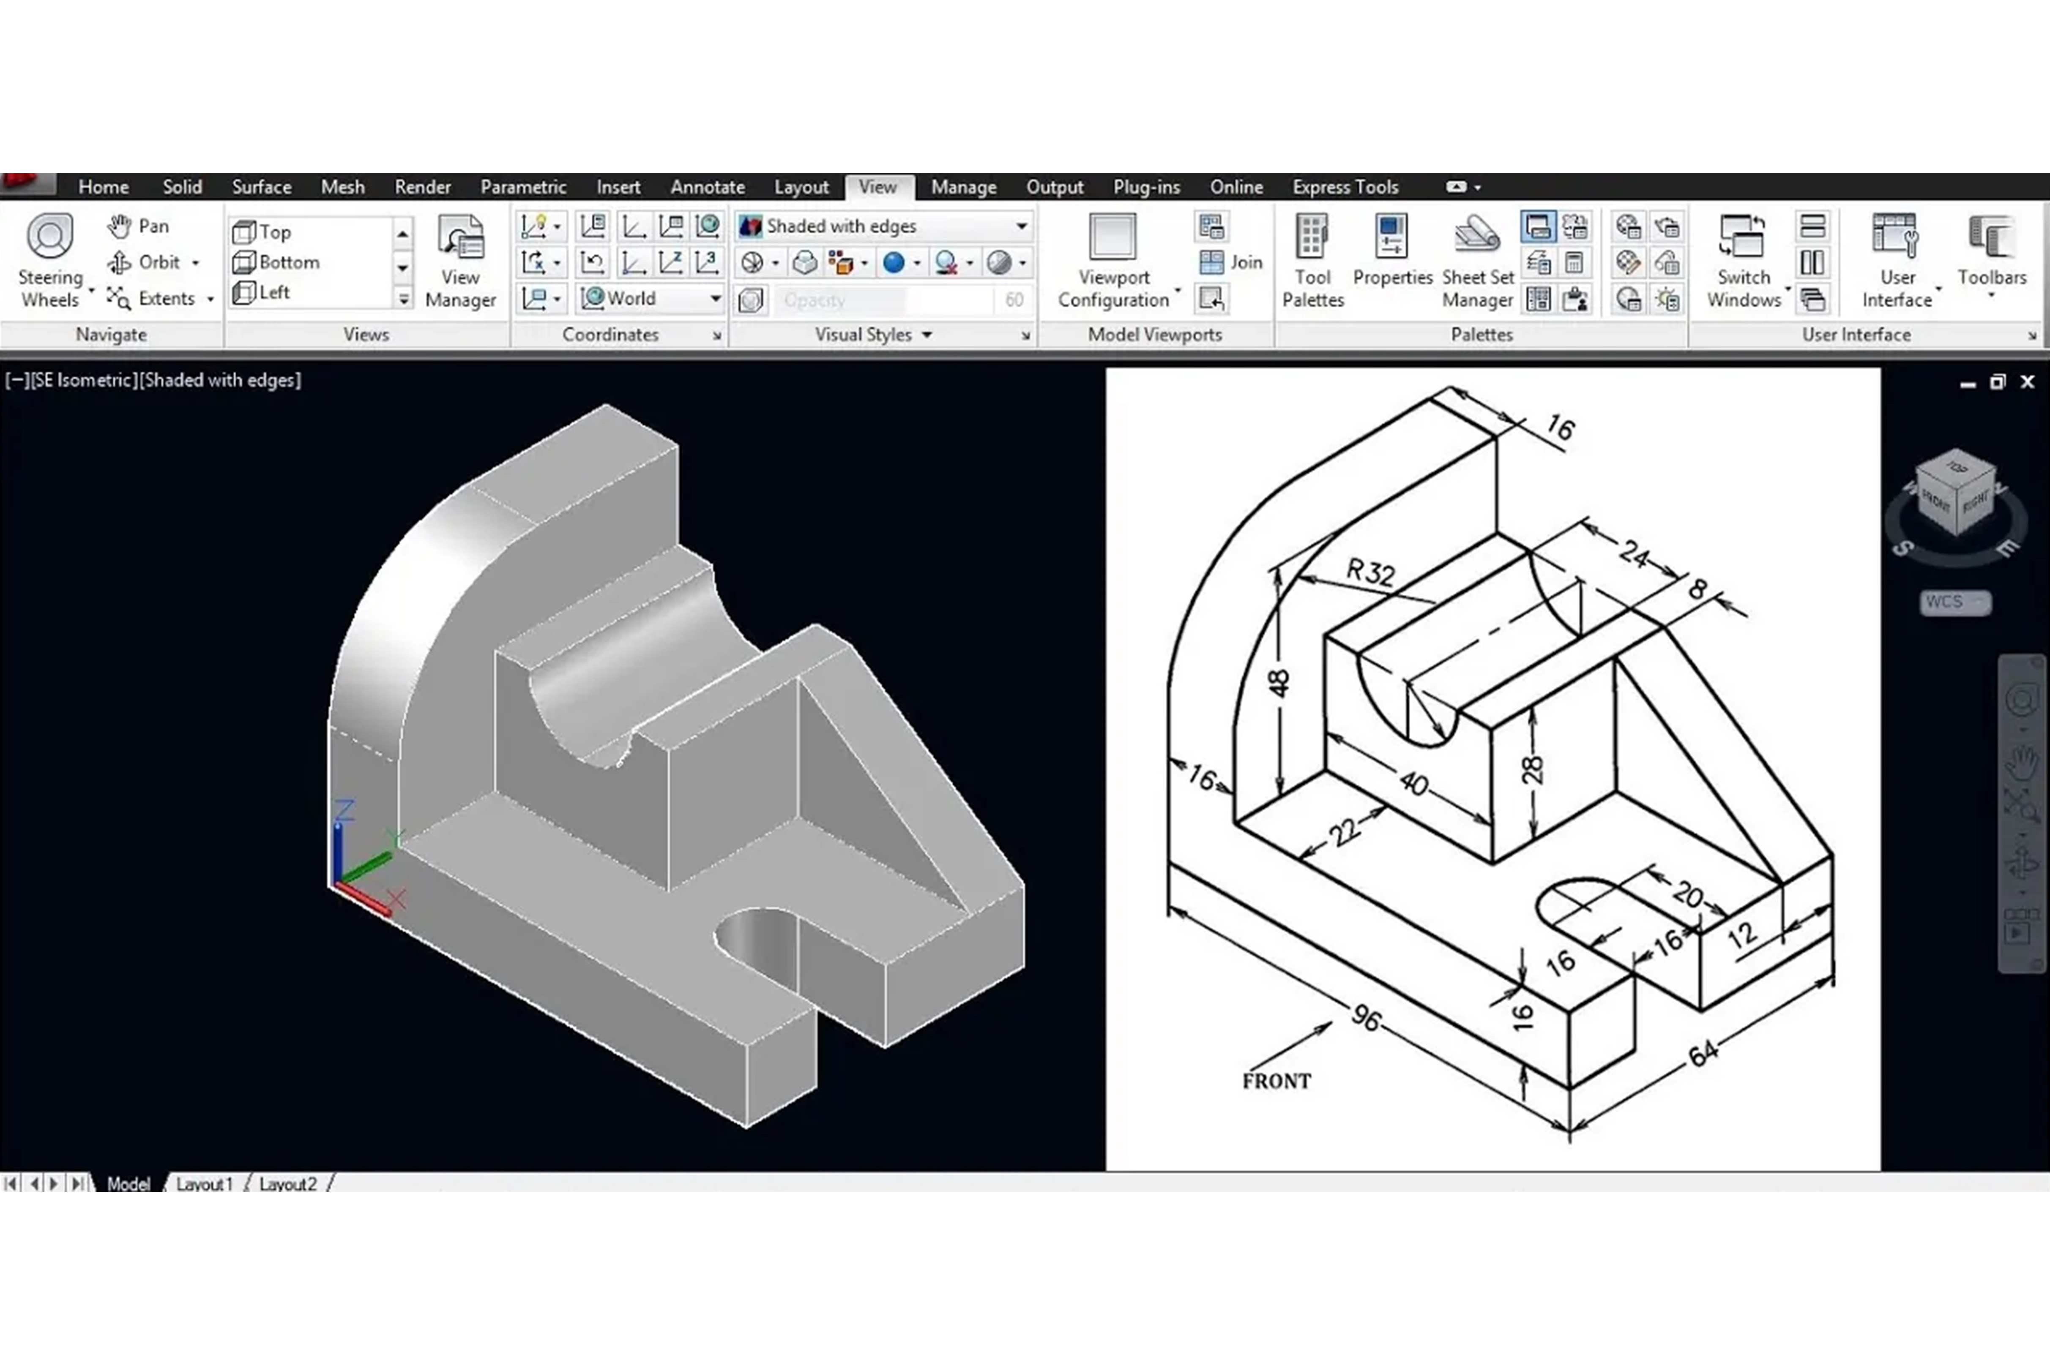
Task: Choose the 3-Point UCS icon
Action: [707, 262]
